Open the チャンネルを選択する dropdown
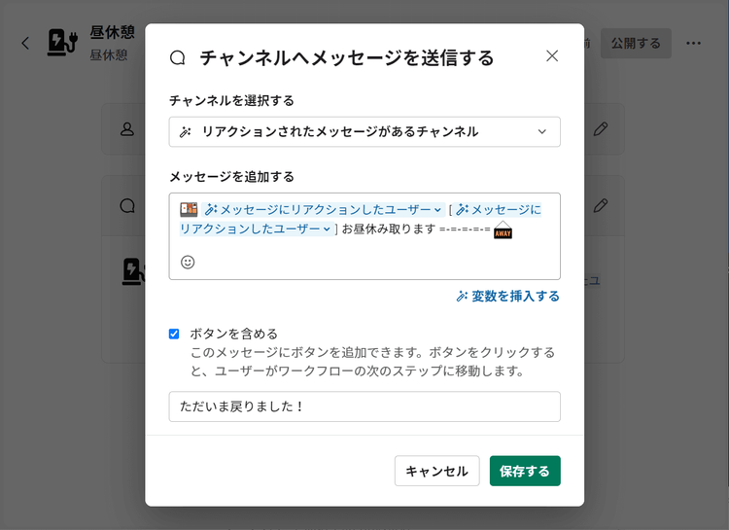The height and width of the screenshot is (530, 729). pyautogui.click(x=364, y=131)
